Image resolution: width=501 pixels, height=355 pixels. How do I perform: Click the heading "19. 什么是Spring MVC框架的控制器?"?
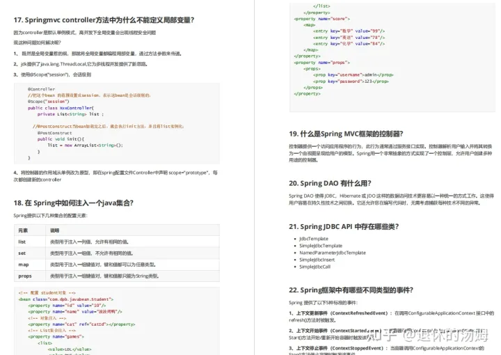346,134
